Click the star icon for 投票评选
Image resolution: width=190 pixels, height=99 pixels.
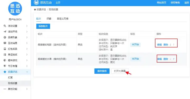tap(5, 72)
